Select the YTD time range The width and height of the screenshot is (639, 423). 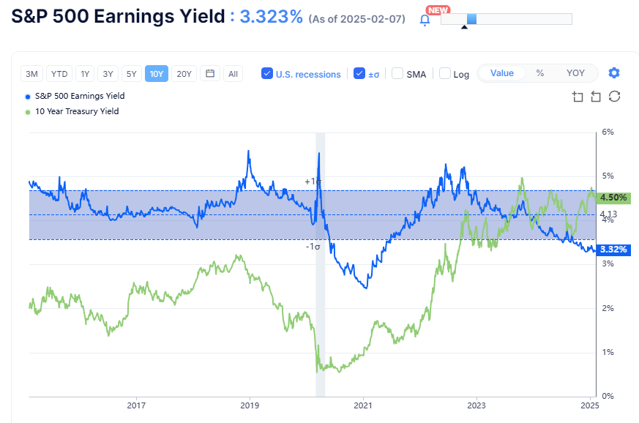60,73
